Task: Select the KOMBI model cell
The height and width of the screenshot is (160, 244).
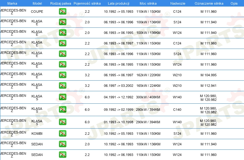Action: (x=37, y=134)
